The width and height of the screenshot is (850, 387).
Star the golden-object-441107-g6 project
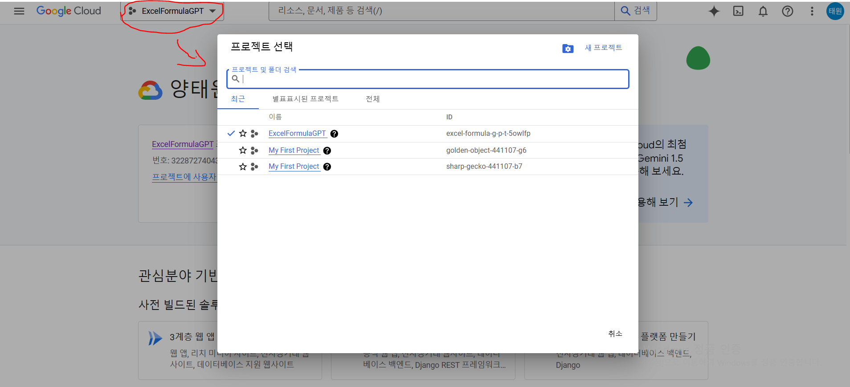243,151
